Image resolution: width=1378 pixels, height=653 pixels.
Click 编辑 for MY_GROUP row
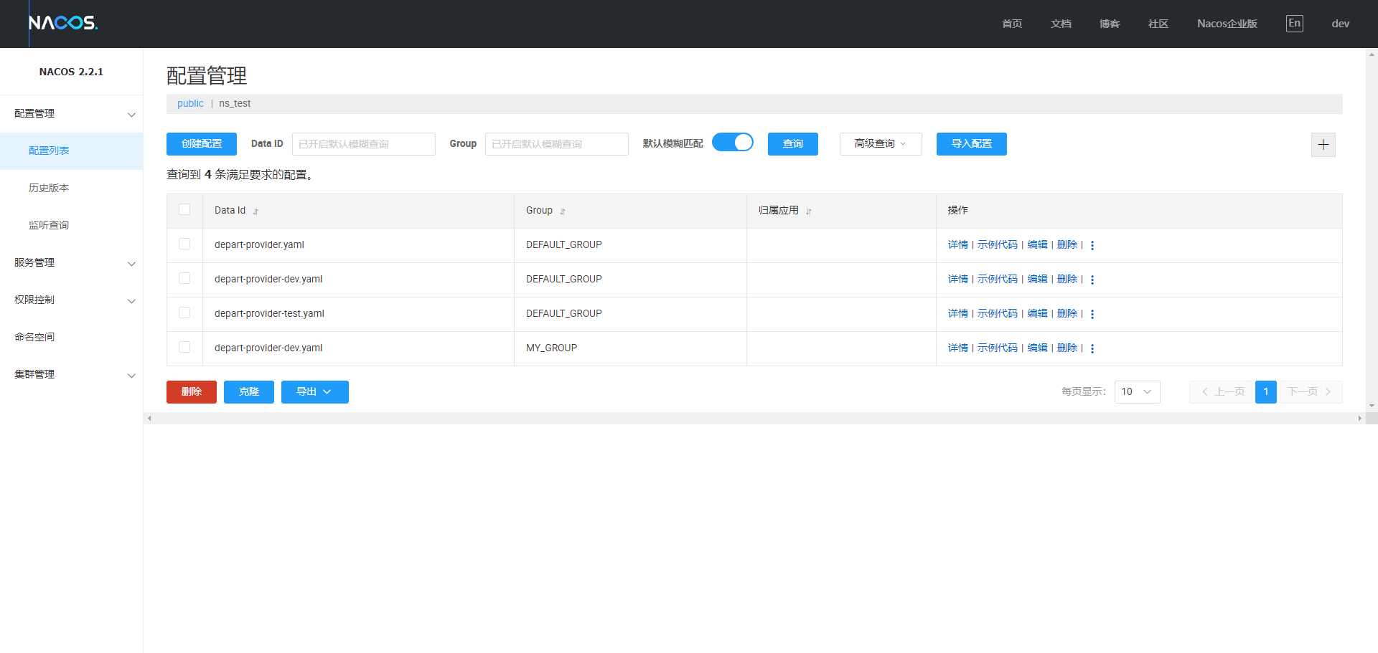tap(1038, 348)
